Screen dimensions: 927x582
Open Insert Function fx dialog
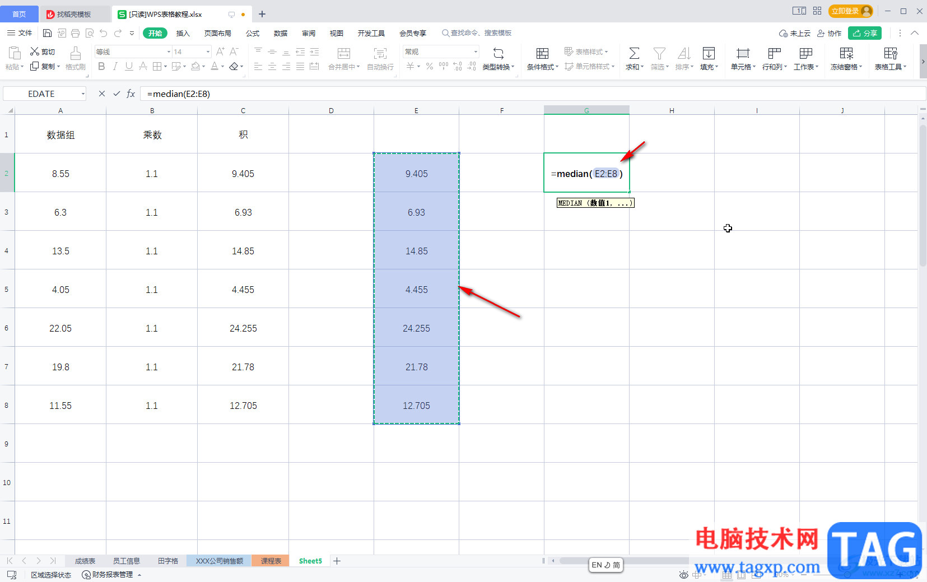point(131,94)
